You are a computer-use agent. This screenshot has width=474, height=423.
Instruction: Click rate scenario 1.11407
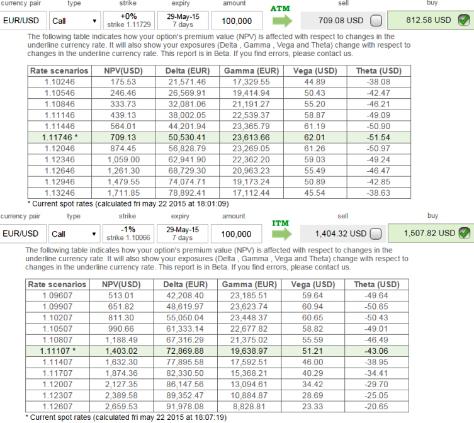coord(57,362)
